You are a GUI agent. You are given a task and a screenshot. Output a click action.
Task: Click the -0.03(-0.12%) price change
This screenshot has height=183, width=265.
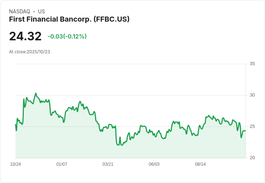click(67, 36)
